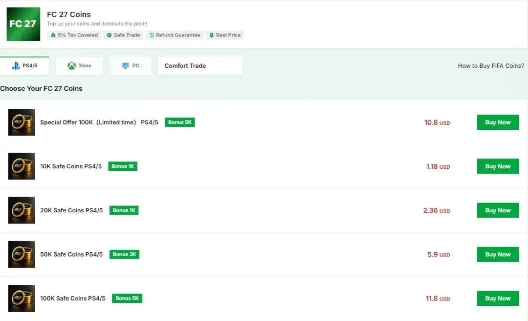Click Buy Now for 20K Safe Coins

pyautogui.click(x=498, y=210)
